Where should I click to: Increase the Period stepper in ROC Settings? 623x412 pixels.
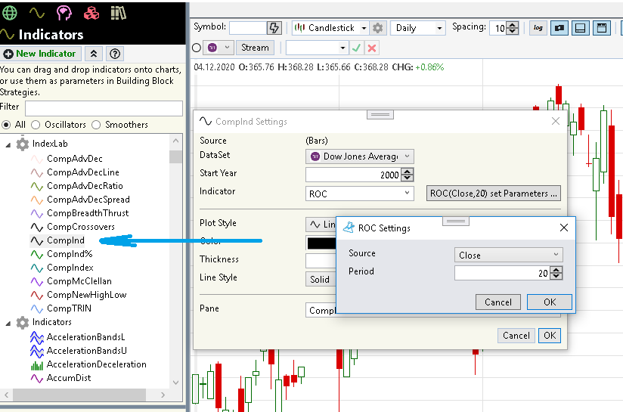[556, 269]
